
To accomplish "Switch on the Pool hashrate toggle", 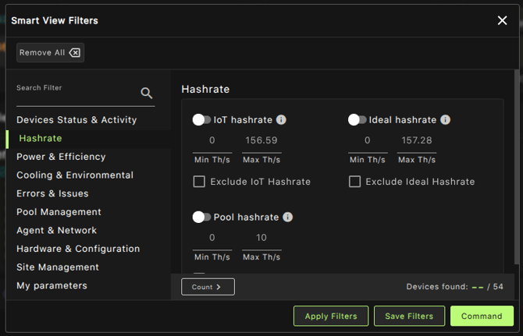I will tap(201, 218).
